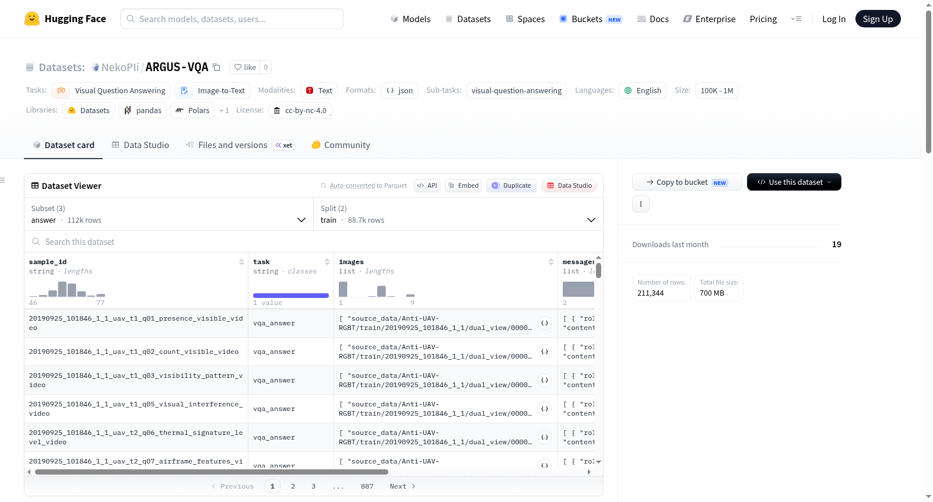Viewport: 933px width, 502px height.
Task: Click Next page in pagination
Action: pos(402,486)
